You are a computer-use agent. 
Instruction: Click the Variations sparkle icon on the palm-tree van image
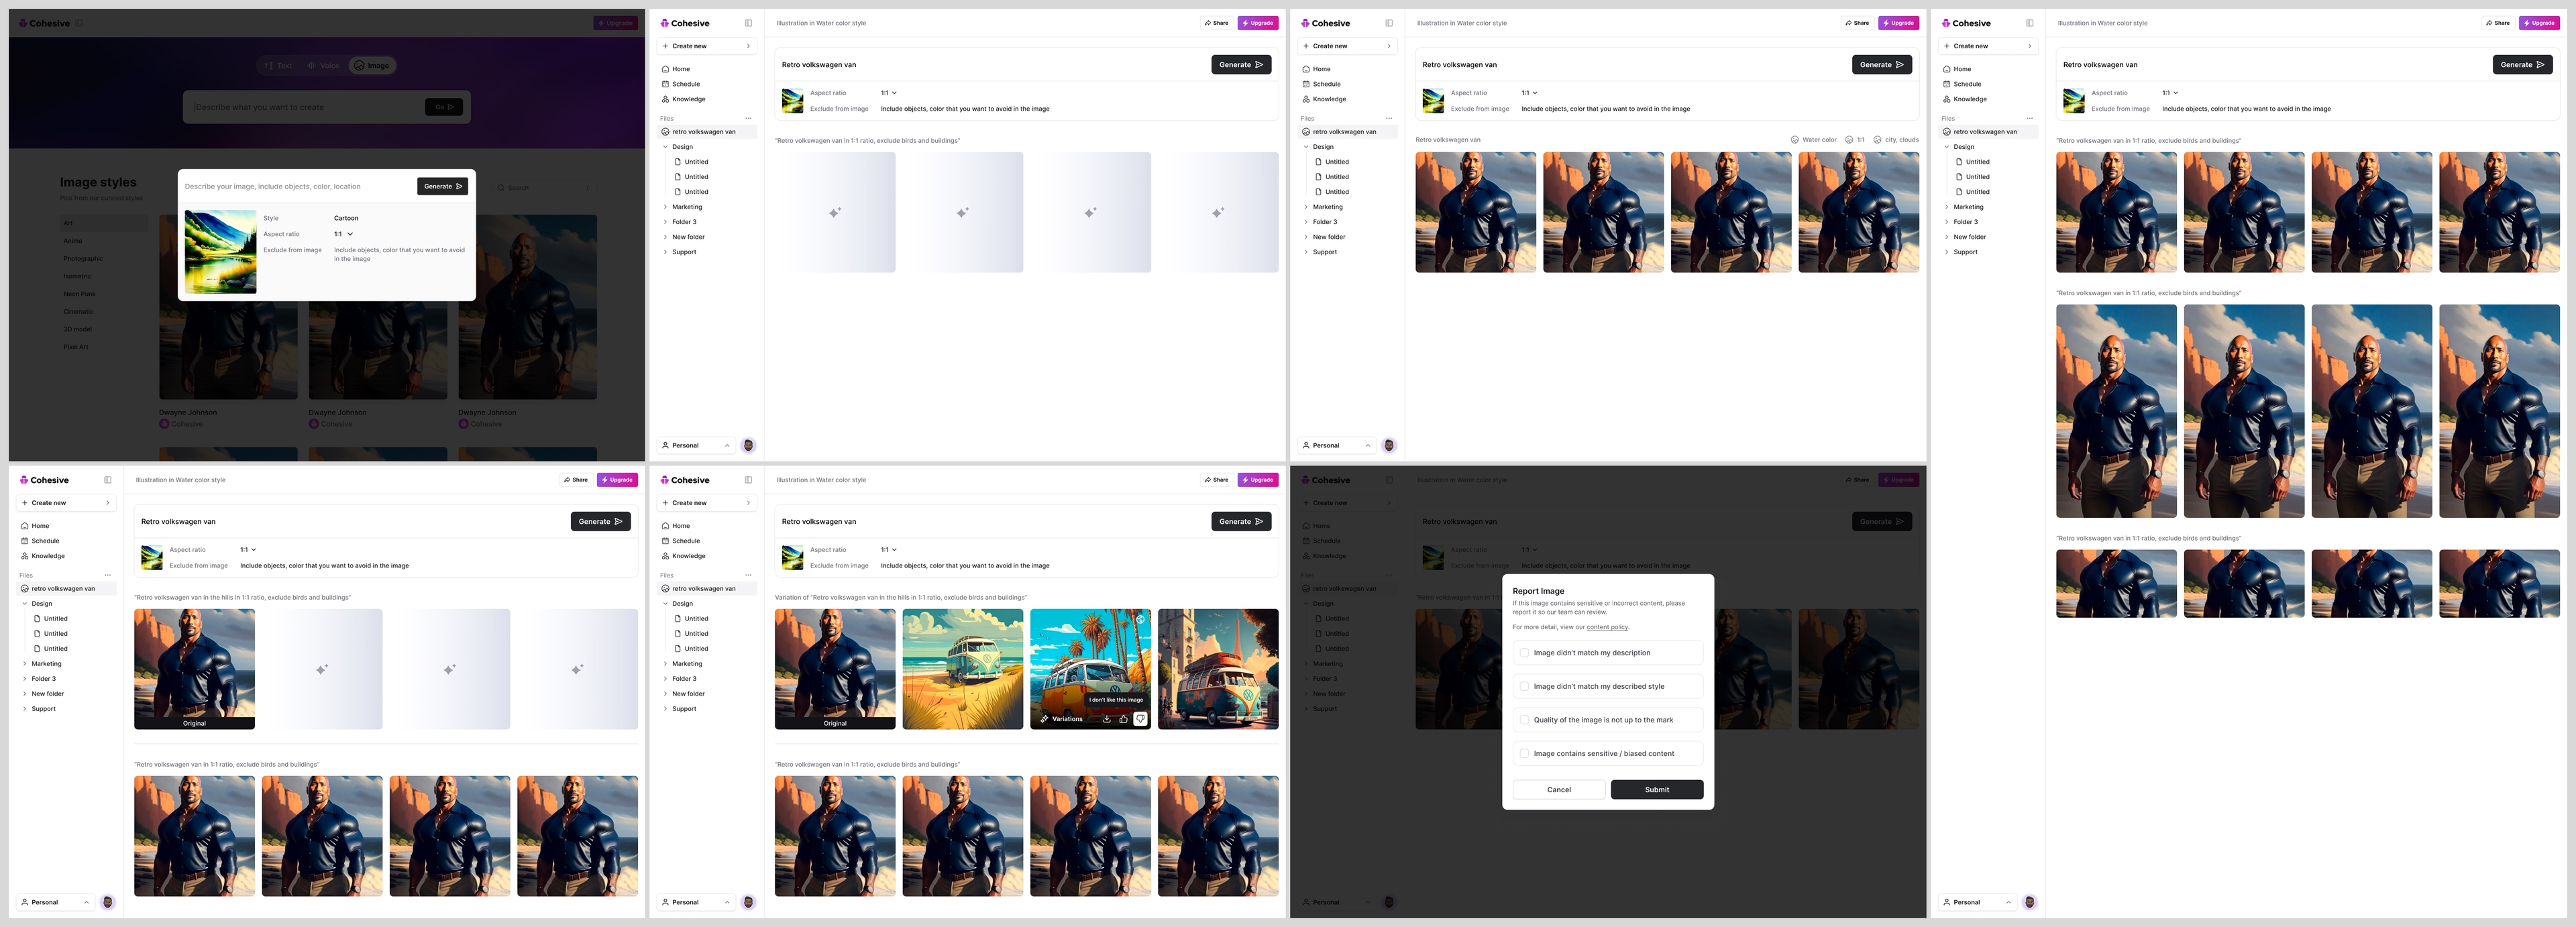pos(1044,719)
